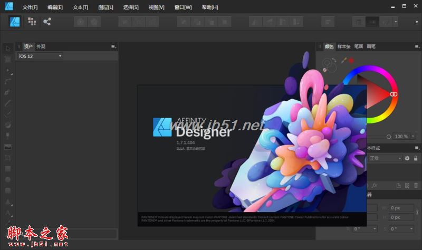Screen dimensions: 422x250
Task: Select the Pencil tool
Action: coord(8,103)
